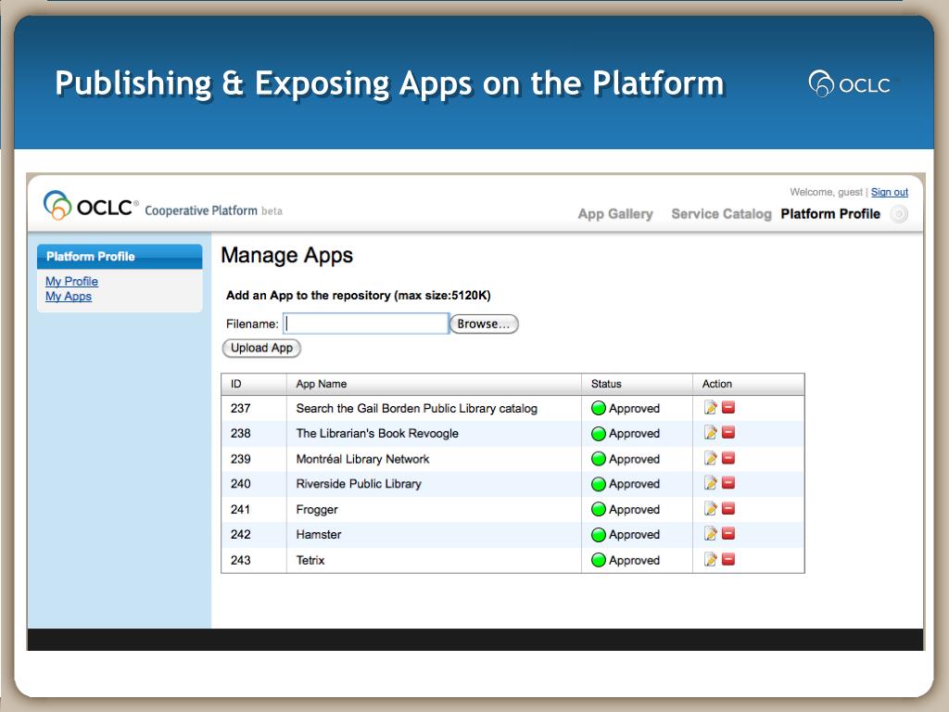Click ID cell '240'
The height and width of the screenshot is (712, 949).
click(x=240, y=484)
